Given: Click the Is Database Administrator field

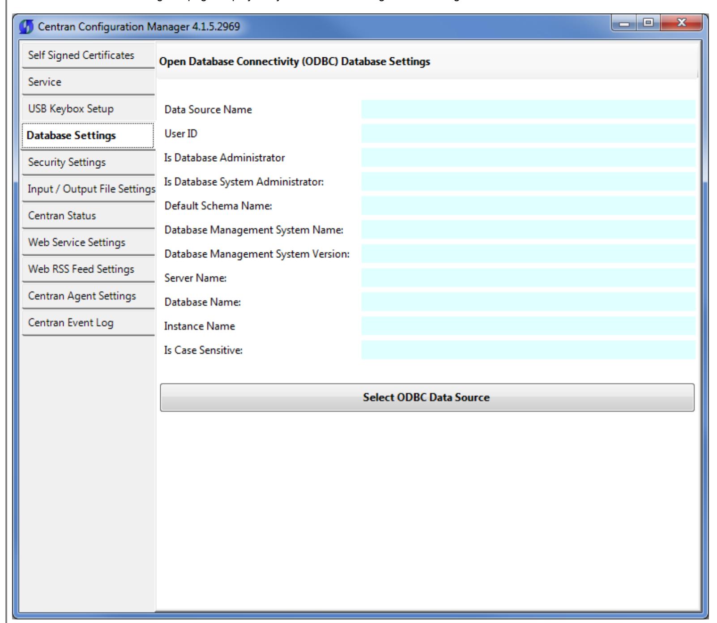Looking at the screenshot, I should click(x=529, y=158).
